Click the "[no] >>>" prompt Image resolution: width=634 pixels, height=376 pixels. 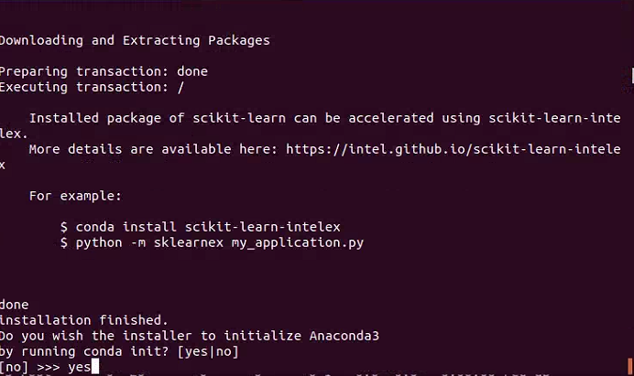pos(30,368)
